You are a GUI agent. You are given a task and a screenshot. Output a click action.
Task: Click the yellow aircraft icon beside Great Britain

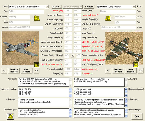point(108,18)
